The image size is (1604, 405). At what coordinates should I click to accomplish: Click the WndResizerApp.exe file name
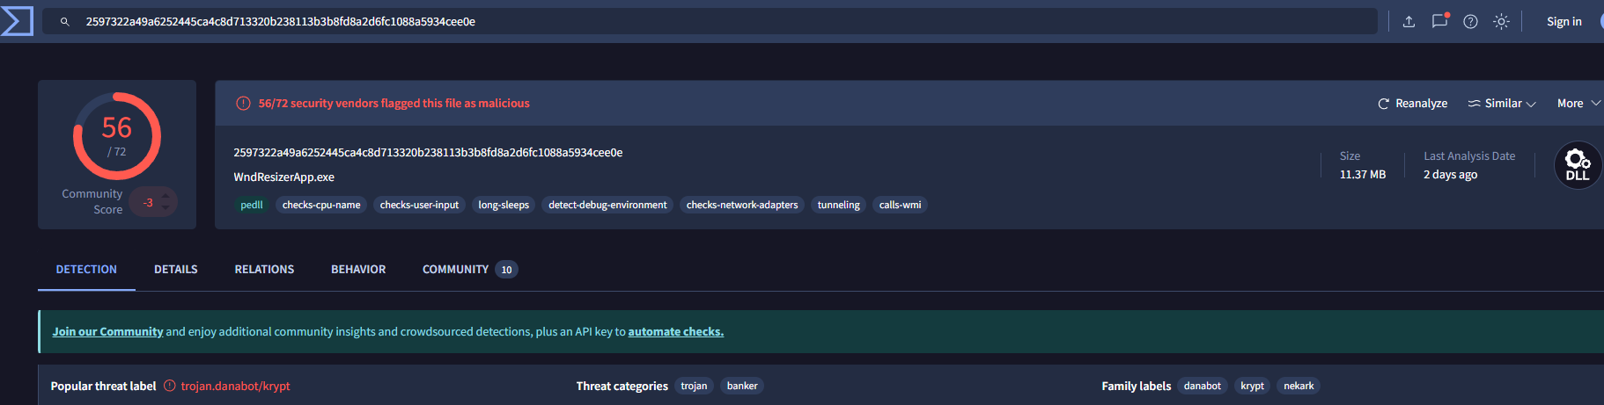(283, 177)
